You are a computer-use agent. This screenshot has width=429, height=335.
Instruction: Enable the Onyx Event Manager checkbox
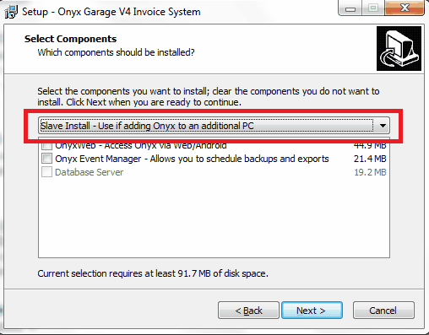point(46,159)
